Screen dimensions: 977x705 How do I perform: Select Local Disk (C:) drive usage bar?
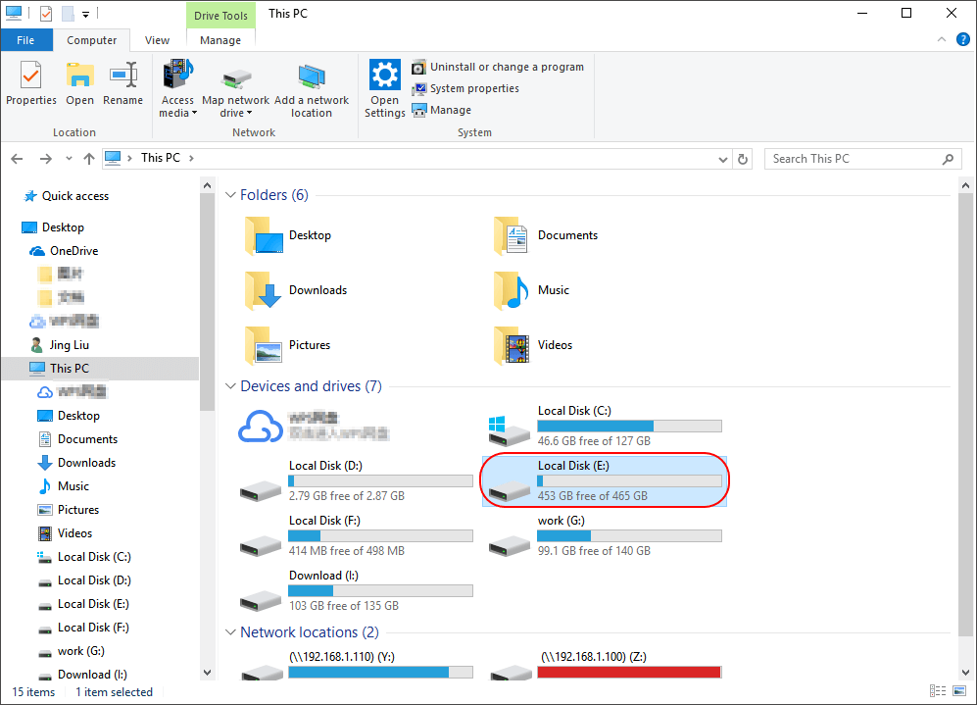(x=629, y=427)
